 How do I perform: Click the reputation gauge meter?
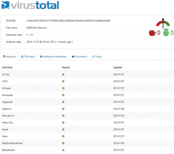coord(163,23)
